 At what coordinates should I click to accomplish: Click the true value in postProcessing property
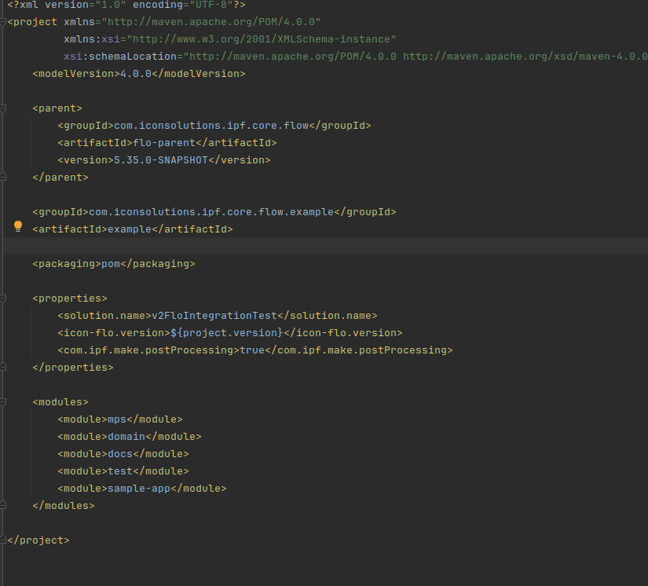coord(254,350)
